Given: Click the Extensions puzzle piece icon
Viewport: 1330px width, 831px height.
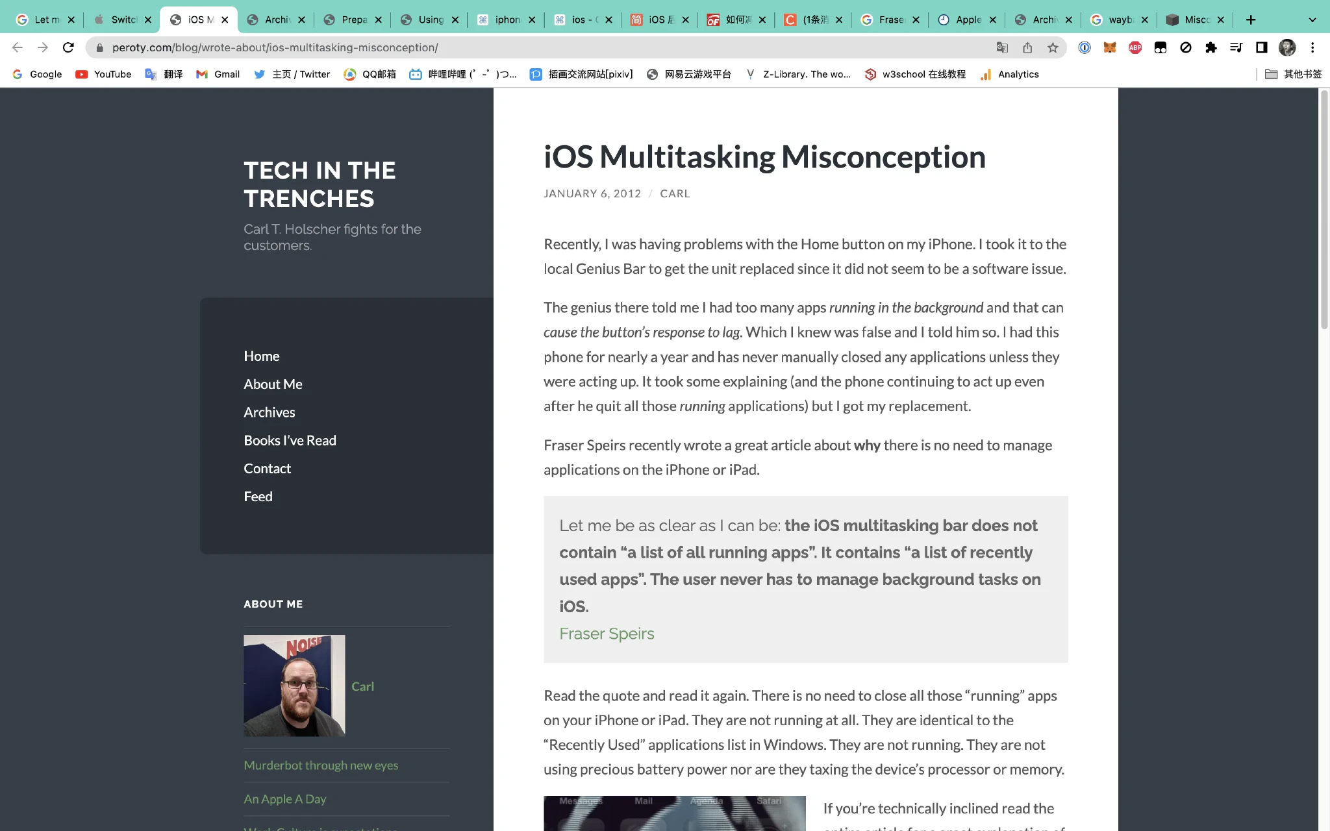Looking at the screenshot, I should 1211,47.
